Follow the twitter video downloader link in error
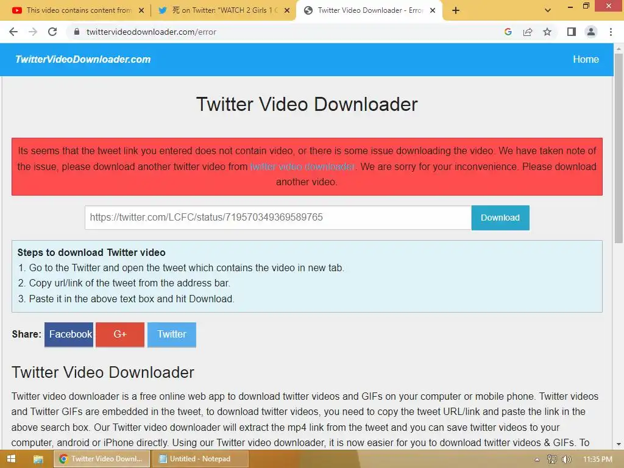 tap(302, 166)
